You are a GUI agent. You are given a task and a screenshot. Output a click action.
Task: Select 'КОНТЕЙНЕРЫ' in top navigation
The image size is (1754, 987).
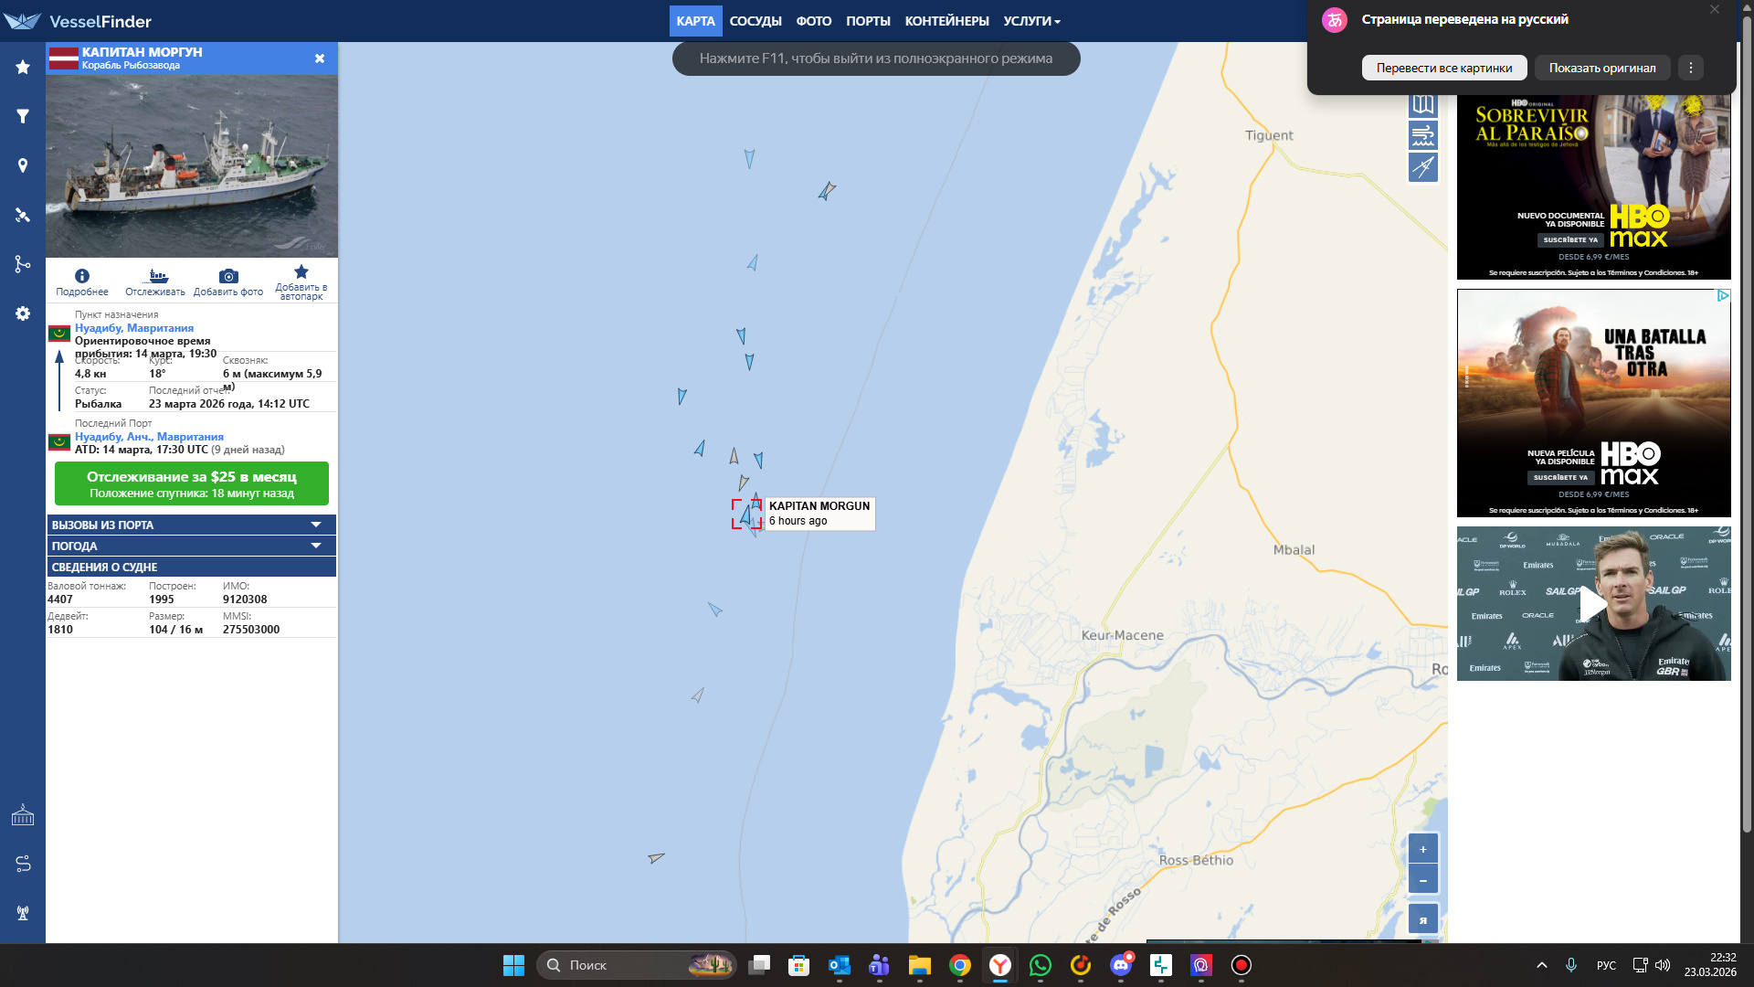point(946,21)
